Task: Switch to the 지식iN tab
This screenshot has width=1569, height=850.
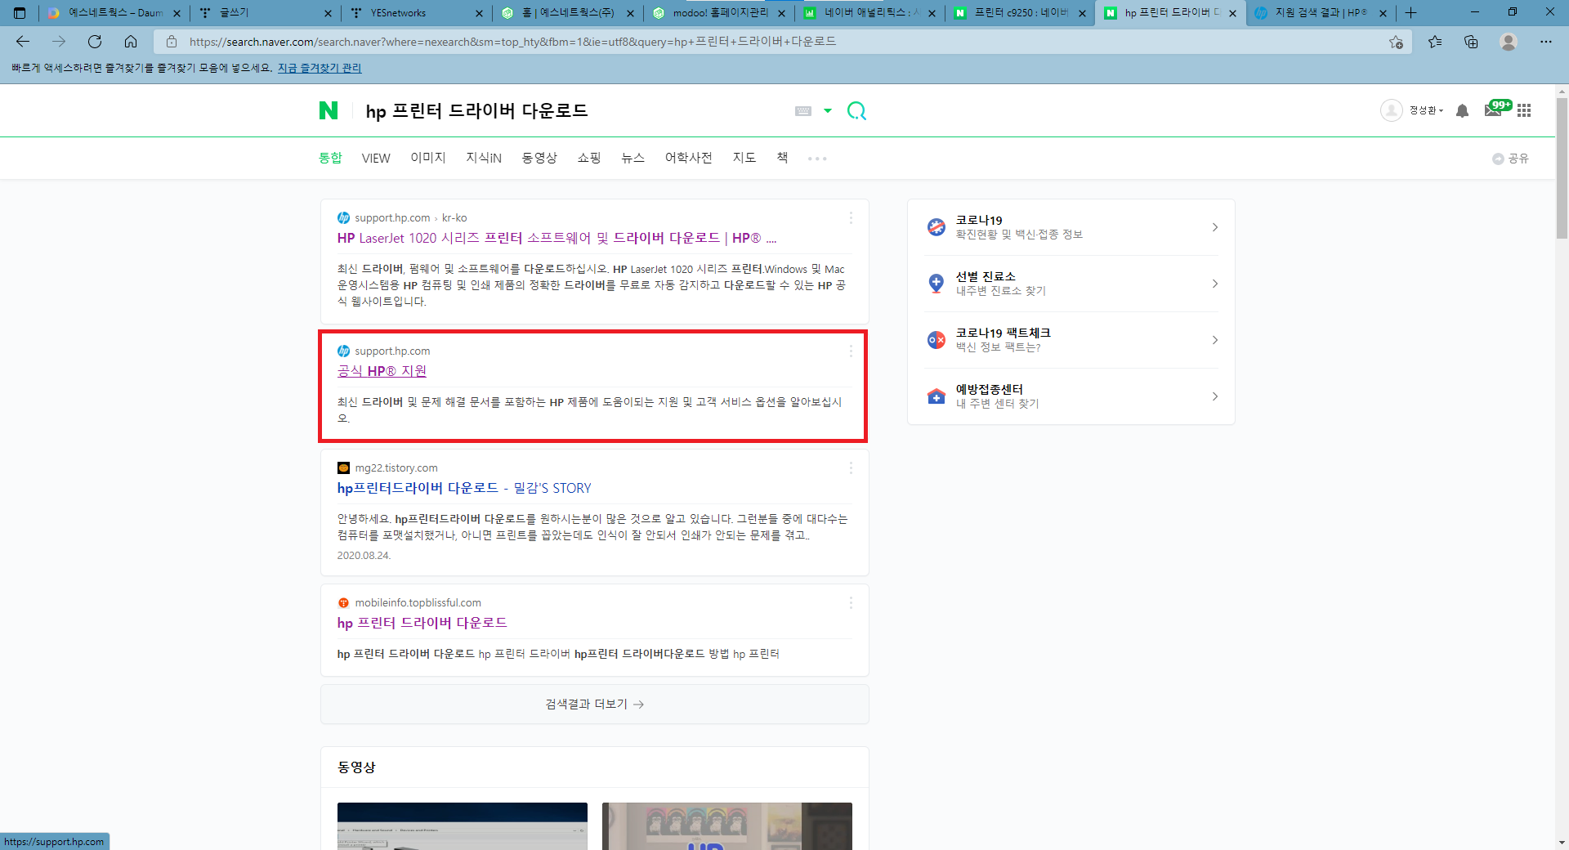Action: 484,158
